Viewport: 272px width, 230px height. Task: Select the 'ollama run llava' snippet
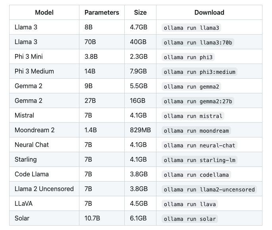(x=189, y=204)
